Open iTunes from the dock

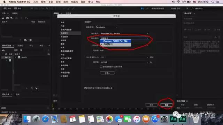(x=137, y=119)
